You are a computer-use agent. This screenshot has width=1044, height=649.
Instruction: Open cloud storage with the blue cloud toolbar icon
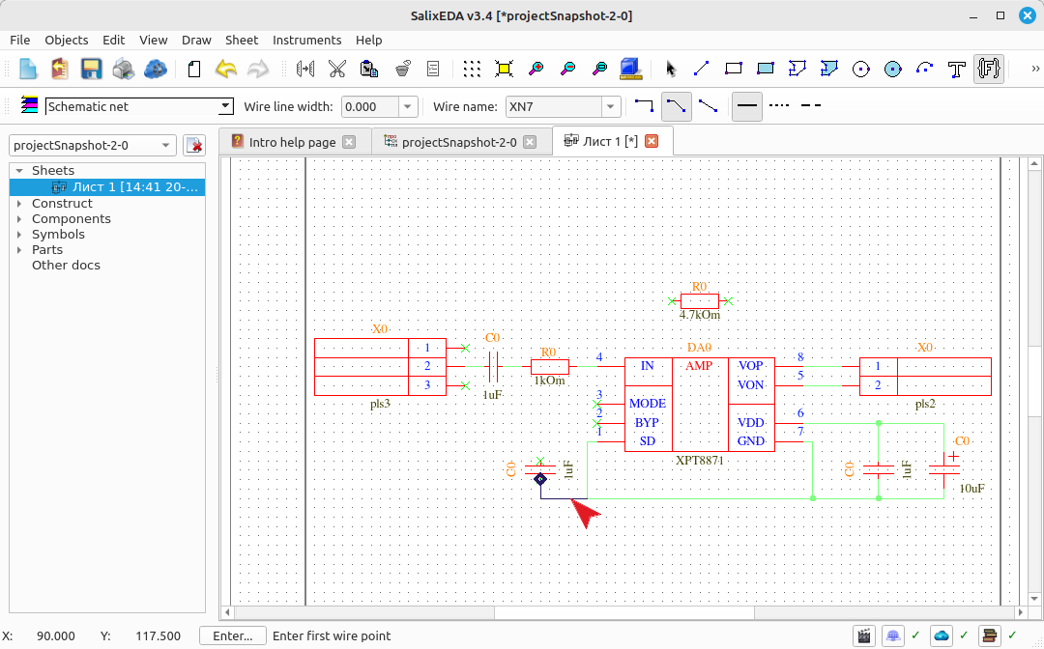click(x=155, y=69)
